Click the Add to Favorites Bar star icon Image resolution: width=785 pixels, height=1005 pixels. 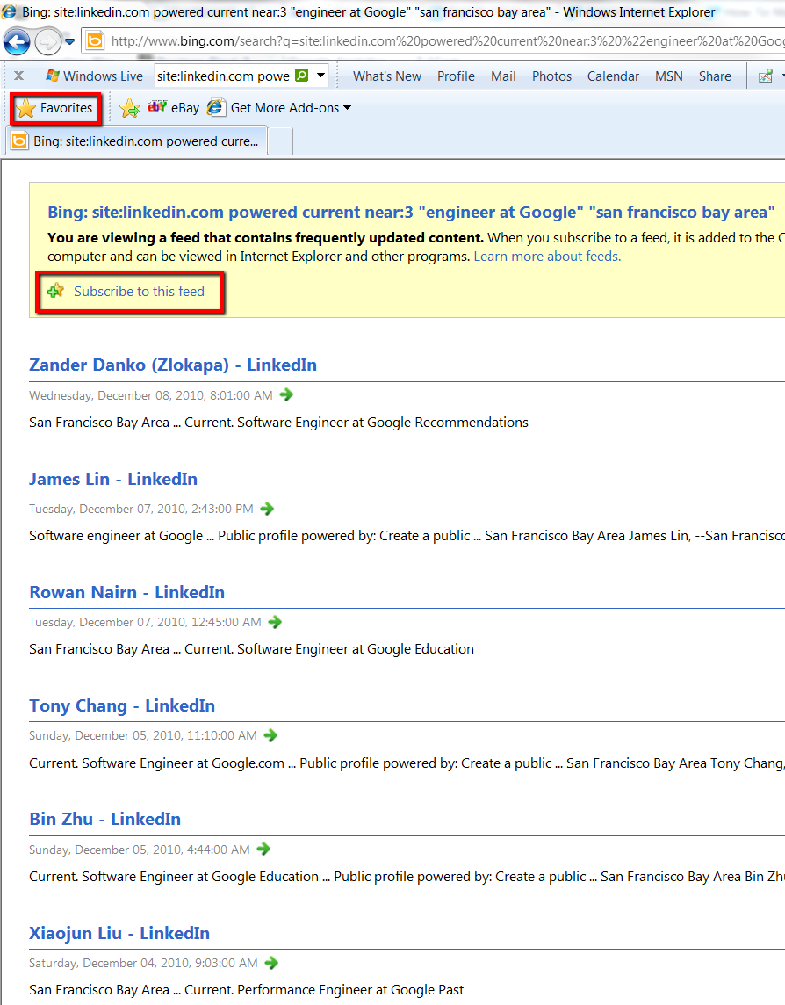tap(129, 108)
